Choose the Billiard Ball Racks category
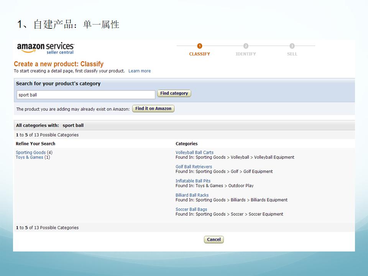Viewport: 368px width, 276px height. tap(192, 195)
